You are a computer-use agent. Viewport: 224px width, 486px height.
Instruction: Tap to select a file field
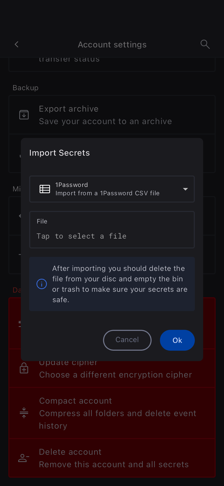(112, 230)
